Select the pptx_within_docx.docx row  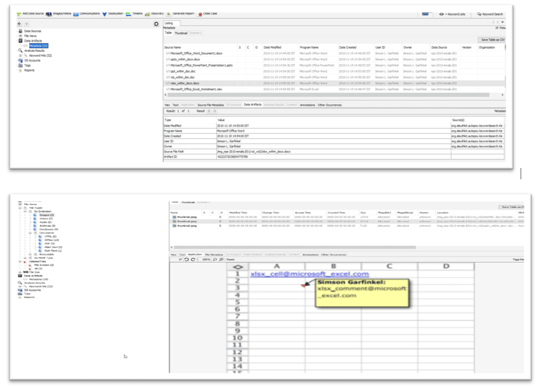334,59
